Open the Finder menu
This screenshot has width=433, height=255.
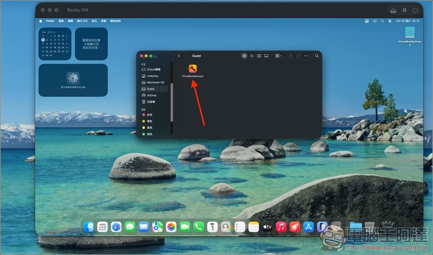50,21
